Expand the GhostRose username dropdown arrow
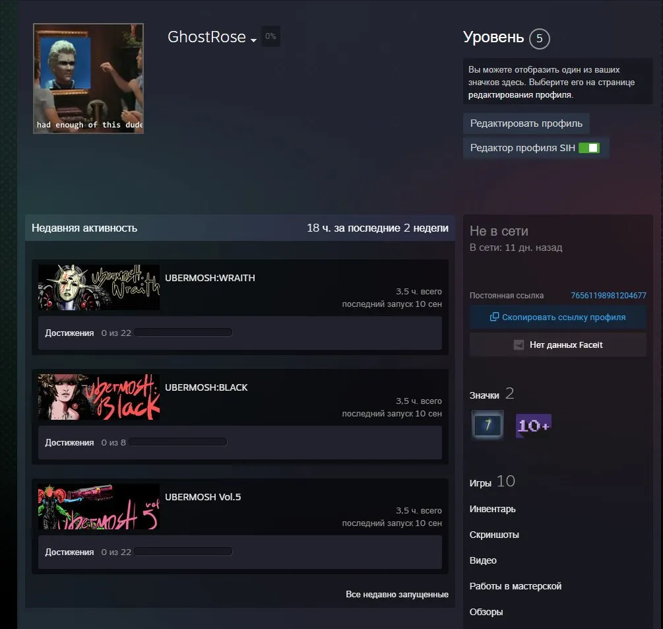The height and width of the screenshot is (629, 663). pos(253,40)
